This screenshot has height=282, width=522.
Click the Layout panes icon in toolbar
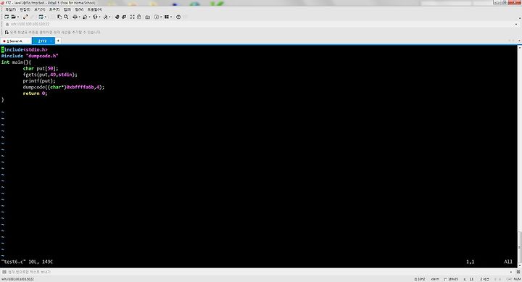click(167, 17)
